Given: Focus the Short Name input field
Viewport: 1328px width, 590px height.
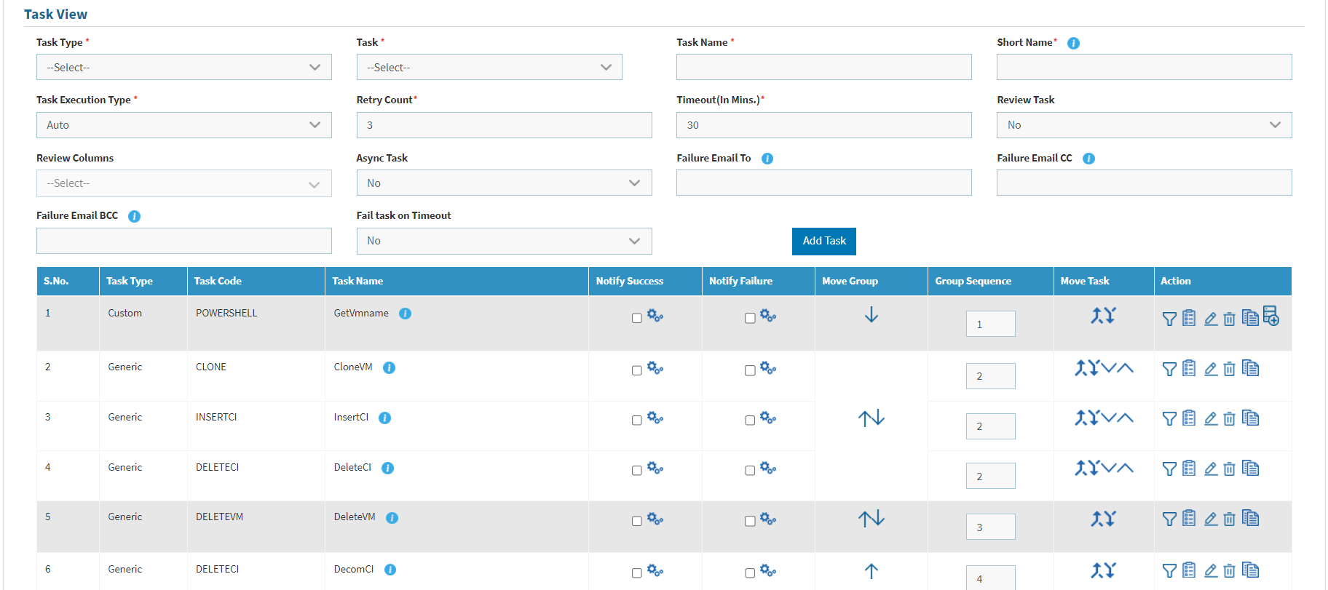Looking at the screenshot, I should 1145,67.
